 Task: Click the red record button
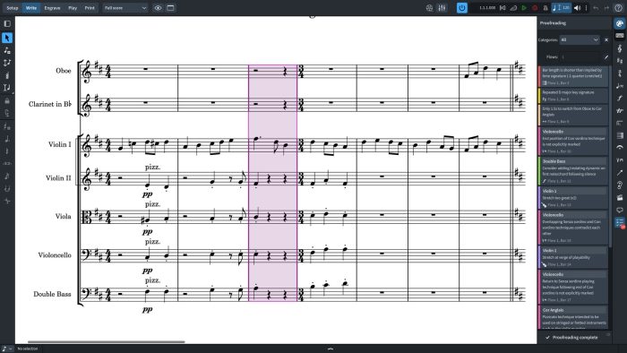(535, 8)
